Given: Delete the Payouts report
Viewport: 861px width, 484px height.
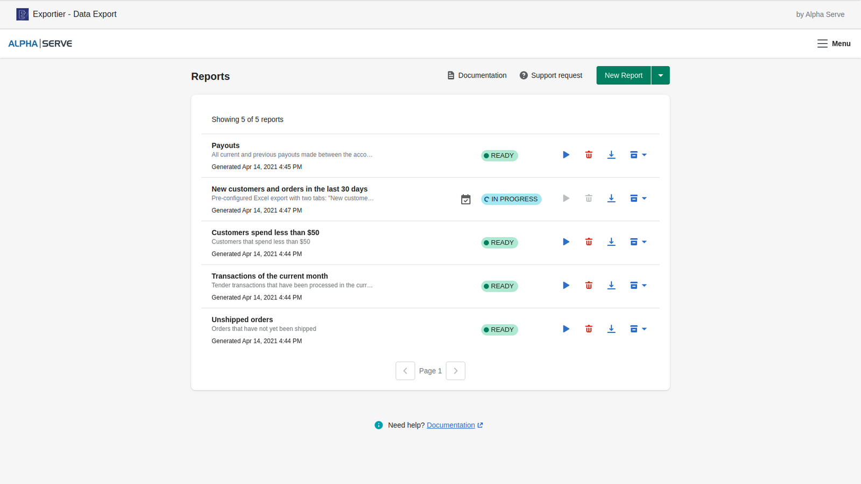Looking at the screenshot, I should [589, 155].
